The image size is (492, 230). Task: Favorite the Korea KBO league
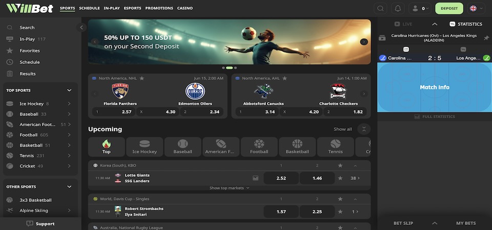(x=340, y=166)
